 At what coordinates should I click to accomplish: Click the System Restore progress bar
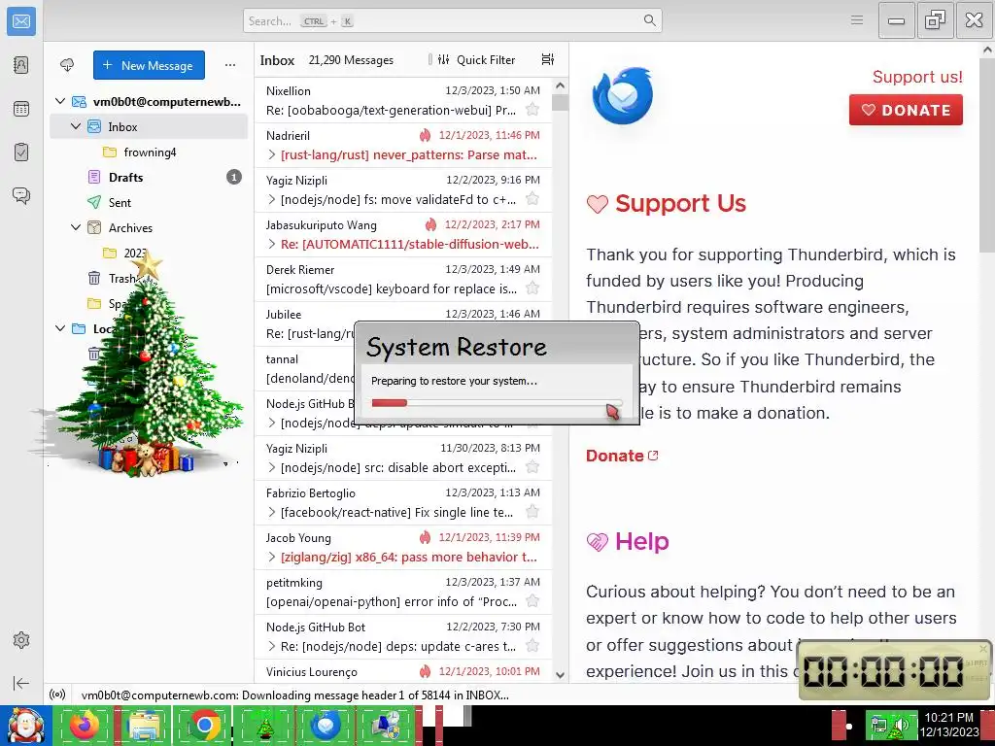pyautogui.click(x=497, y=403)
